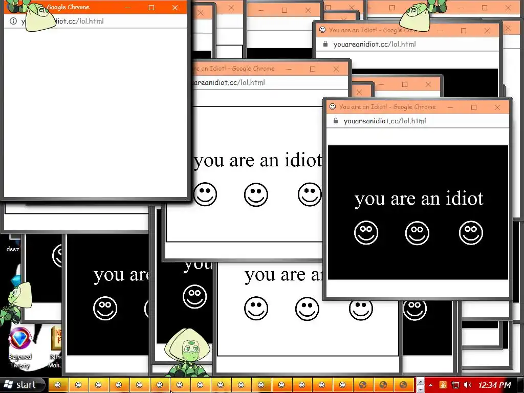
Task: Click middle white smiley in front black window
Action: point(417,233)
